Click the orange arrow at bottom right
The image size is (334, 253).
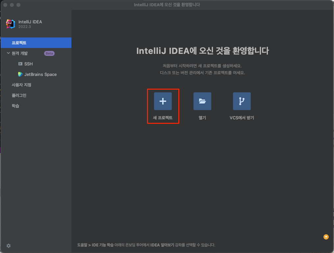coord(326,237)
